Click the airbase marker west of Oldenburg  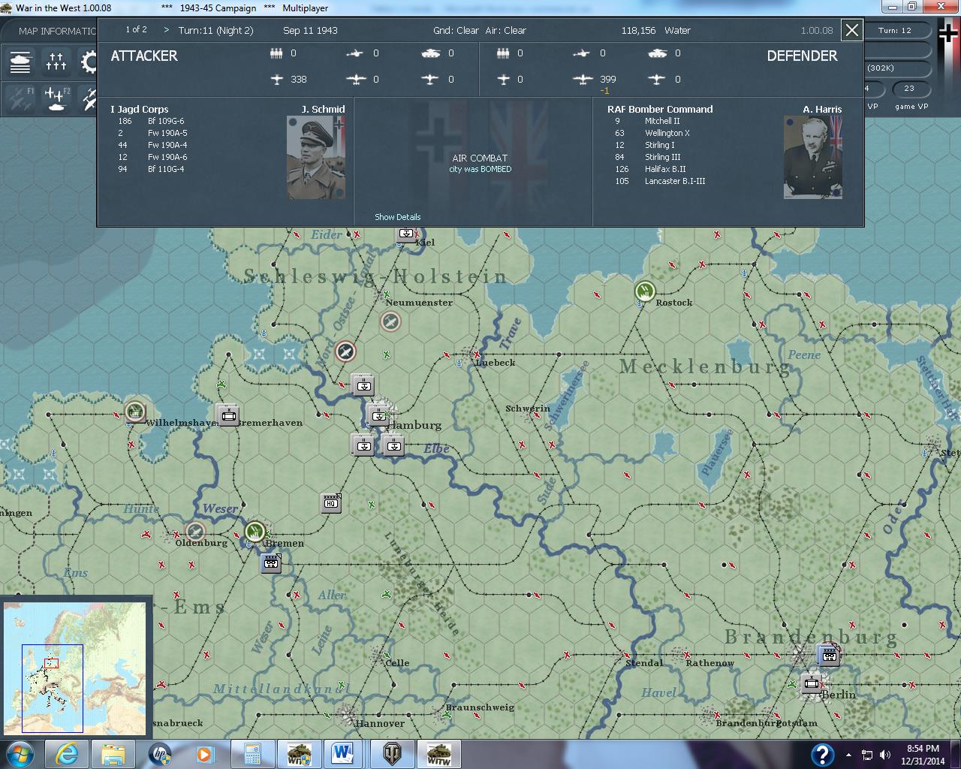[x=195, y=532]
